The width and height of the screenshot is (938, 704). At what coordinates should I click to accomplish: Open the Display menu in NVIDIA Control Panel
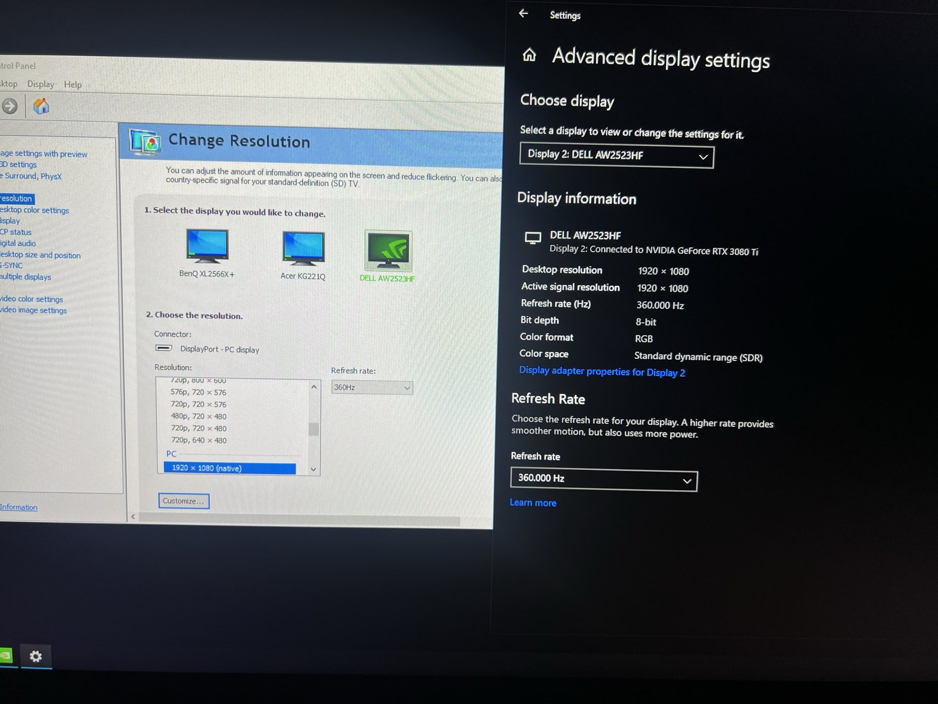click(x=41, y=84)
